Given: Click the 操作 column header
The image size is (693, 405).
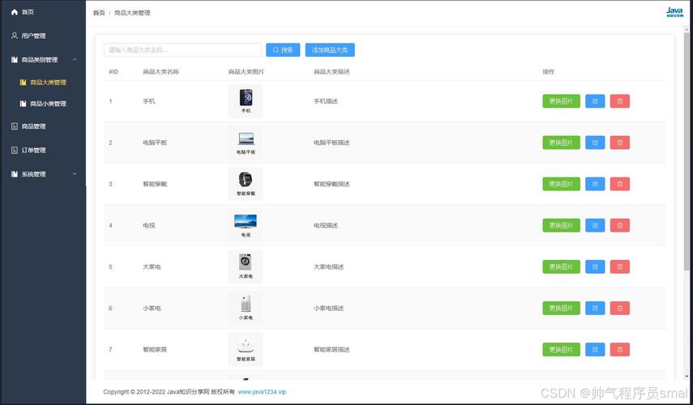Looking at the screenshot, I should (549, 71).
